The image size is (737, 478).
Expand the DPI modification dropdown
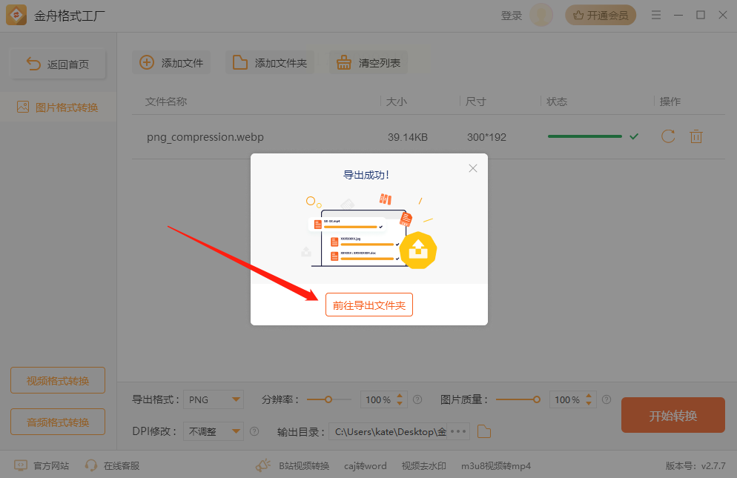tap(214, 431)
